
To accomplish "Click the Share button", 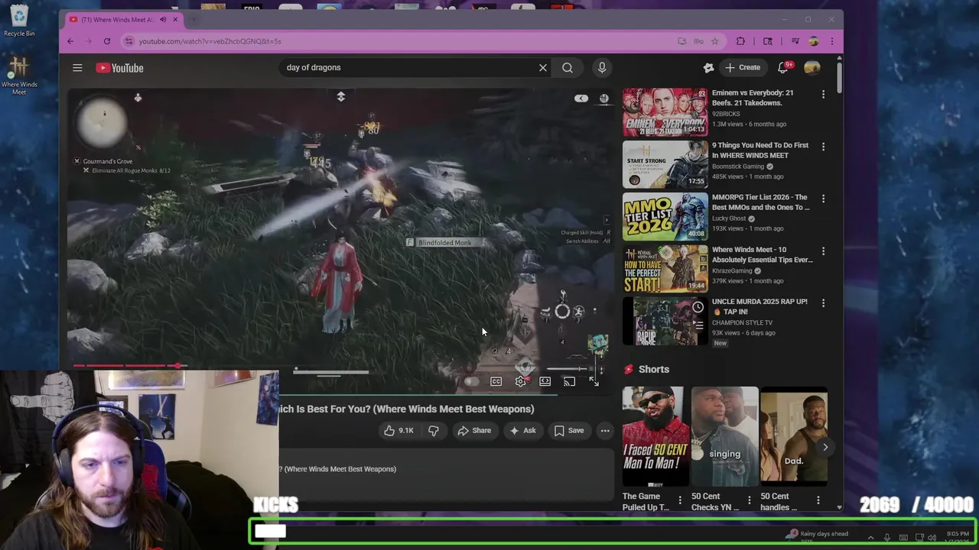I will point(474,431).
